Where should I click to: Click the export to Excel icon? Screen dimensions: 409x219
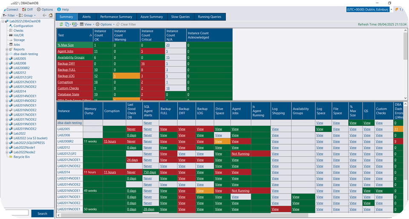tap(74, 24)
